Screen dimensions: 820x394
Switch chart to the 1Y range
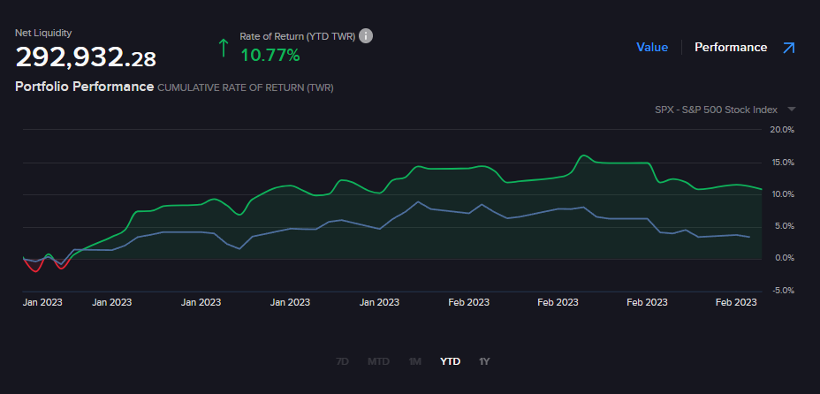pos(484,361)
